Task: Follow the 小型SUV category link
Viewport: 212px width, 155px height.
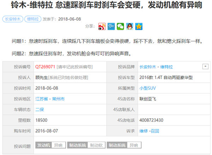Action: pos(148,88)
